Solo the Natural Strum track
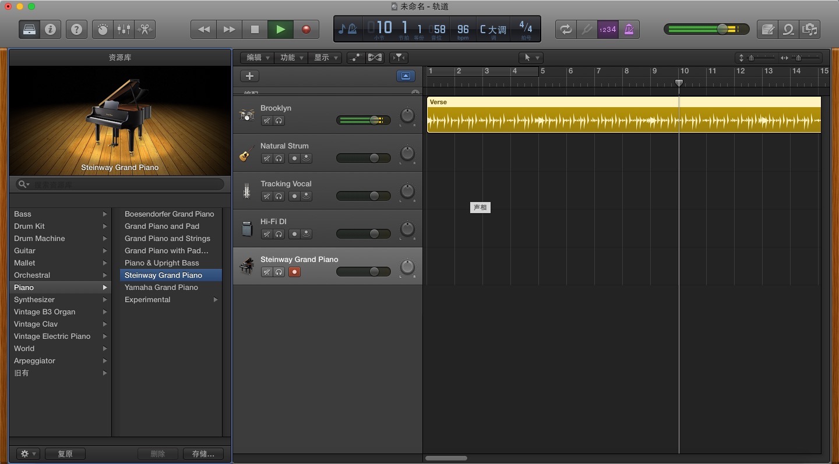 279,158
